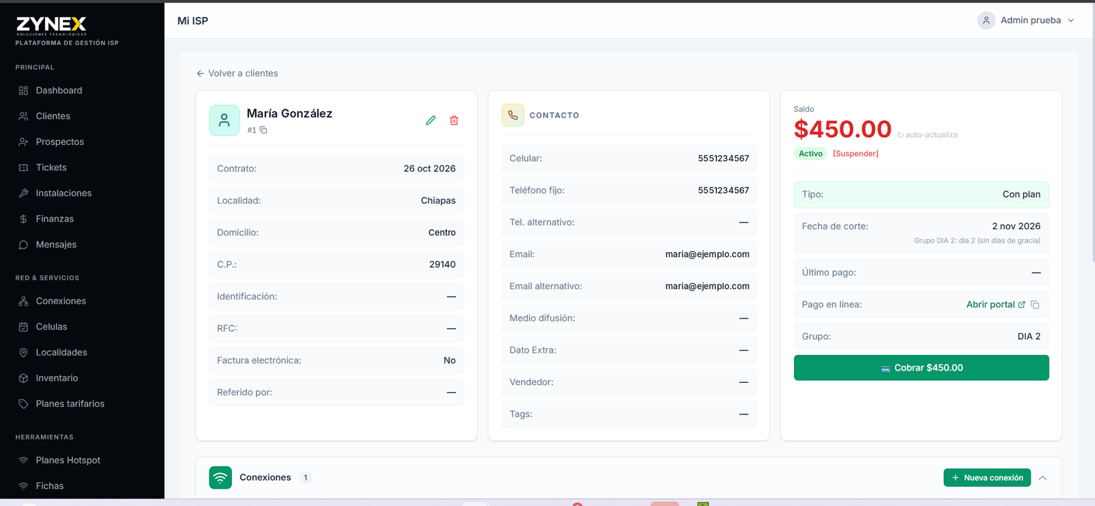
Task: Click the Dashboard sidebar icon
Action: (23, 91)
